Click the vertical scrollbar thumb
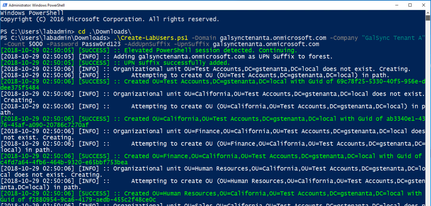This screenshot has height=206, width=431. (428, 18)
